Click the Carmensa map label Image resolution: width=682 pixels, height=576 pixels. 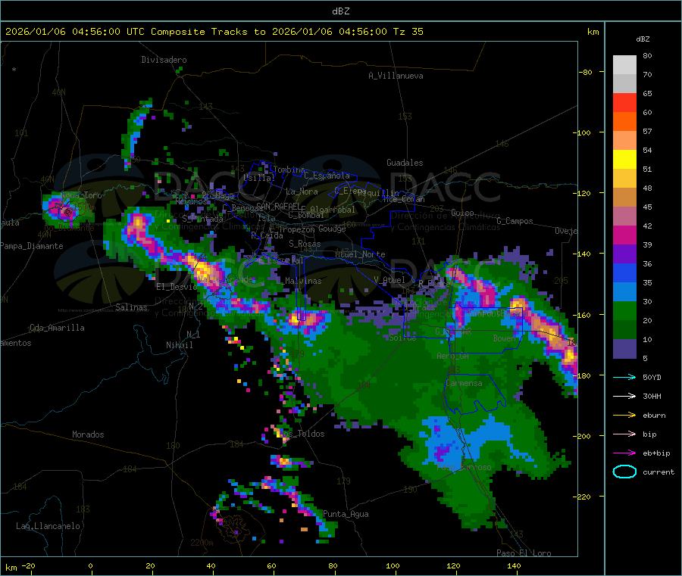(x=464, y=383)
